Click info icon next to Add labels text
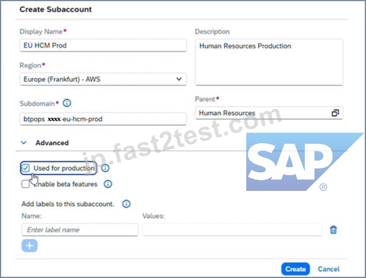Viewport: 366px width, 278px height. [126, 204]
